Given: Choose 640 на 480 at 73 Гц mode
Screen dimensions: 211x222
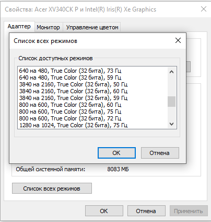Looking at the screenshot, I should (x=70, y=71).
